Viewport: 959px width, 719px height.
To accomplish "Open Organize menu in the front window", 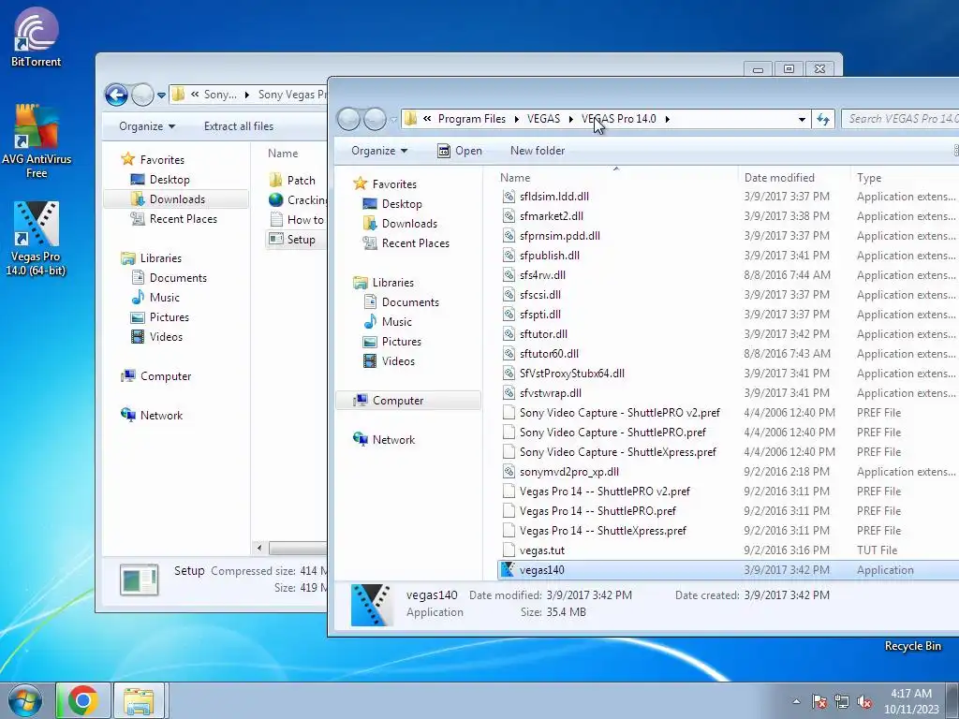I will (378, 151).
